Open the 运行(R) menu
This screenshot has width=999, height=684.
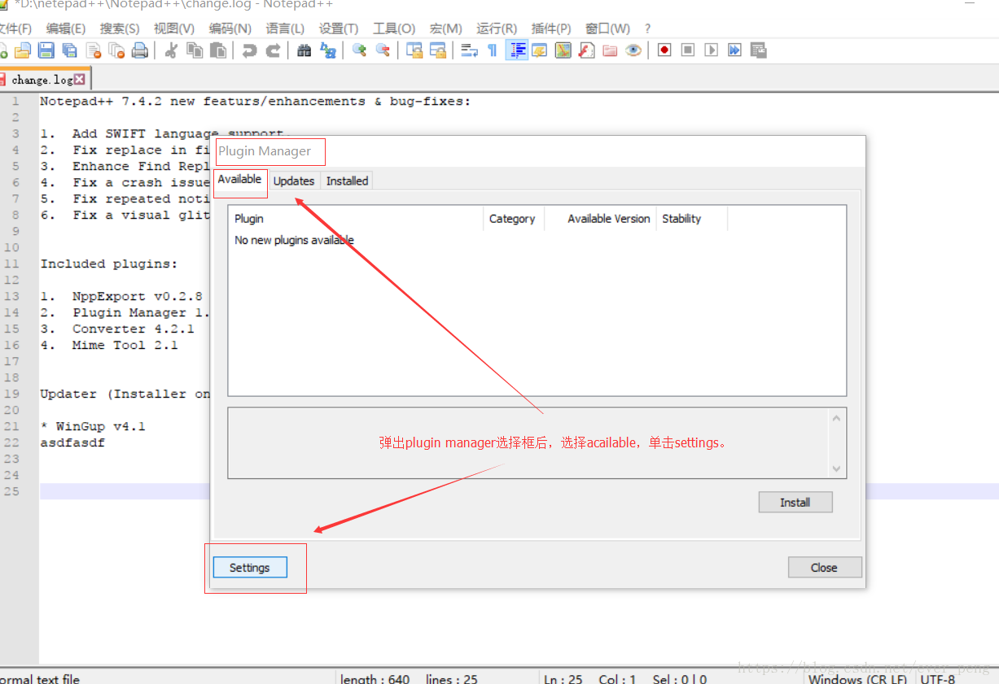pos(497,28)
